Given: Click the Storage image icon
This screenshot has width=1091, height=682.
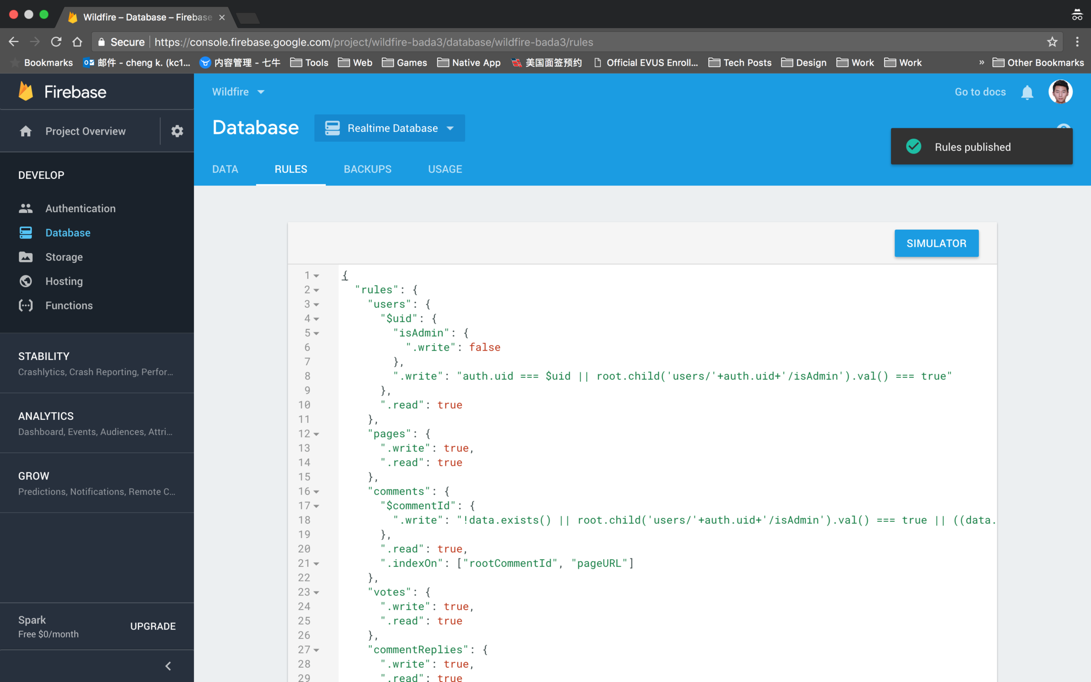Looking at the screenshot, I should [x=26, y=257].
